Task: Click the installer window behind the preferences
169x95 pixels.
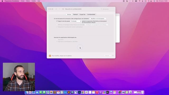Action: (x=118, y=28)
